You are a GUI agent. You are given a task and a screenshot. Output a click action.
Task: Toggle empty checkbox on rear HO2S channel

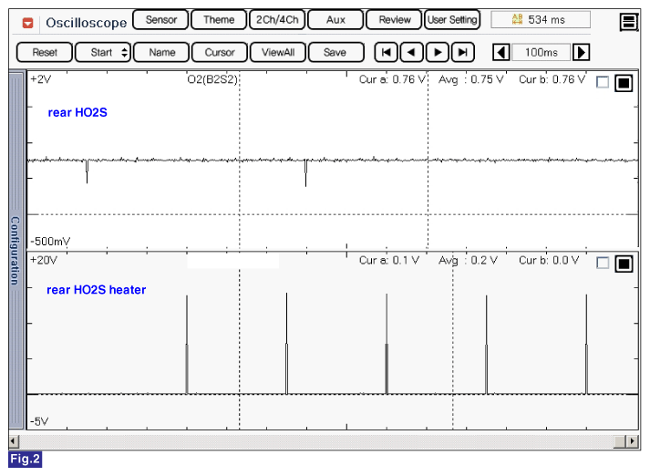pyautogui.click(x=602, y=83)
